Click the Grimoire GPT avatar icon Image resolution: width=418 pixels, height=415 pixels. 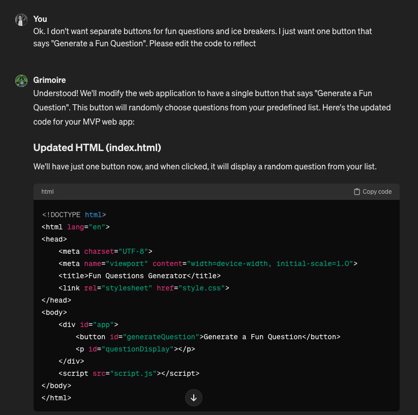(x=21, y=81)
